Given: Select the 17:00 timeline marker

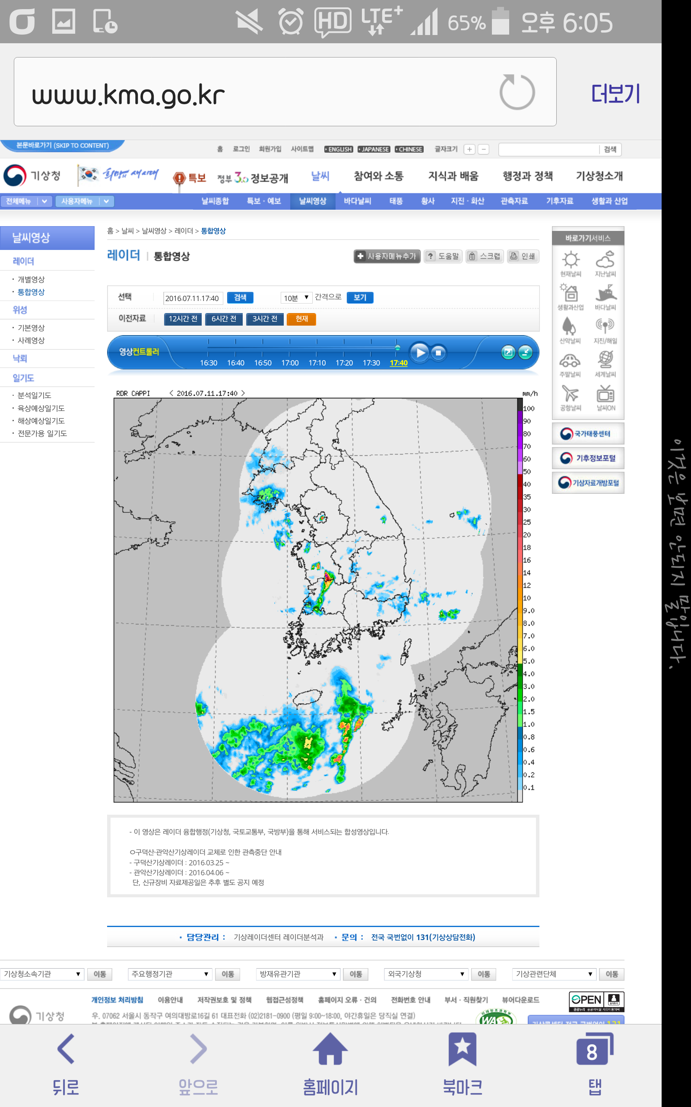Looking at the screenshot, I should point(290,363).
